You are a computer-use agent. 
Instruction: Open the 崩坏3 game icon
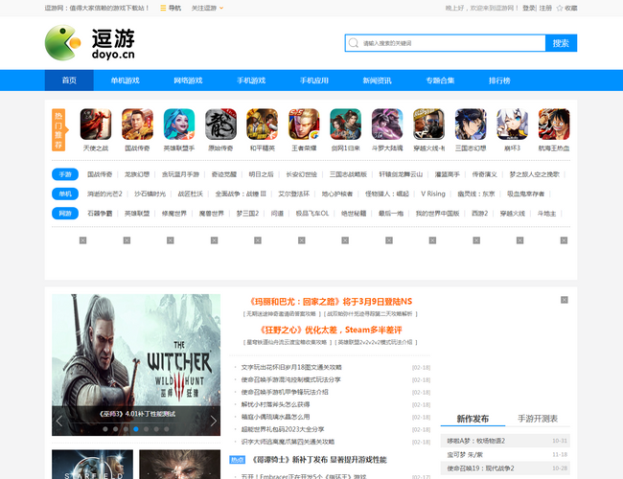point(513,125)
